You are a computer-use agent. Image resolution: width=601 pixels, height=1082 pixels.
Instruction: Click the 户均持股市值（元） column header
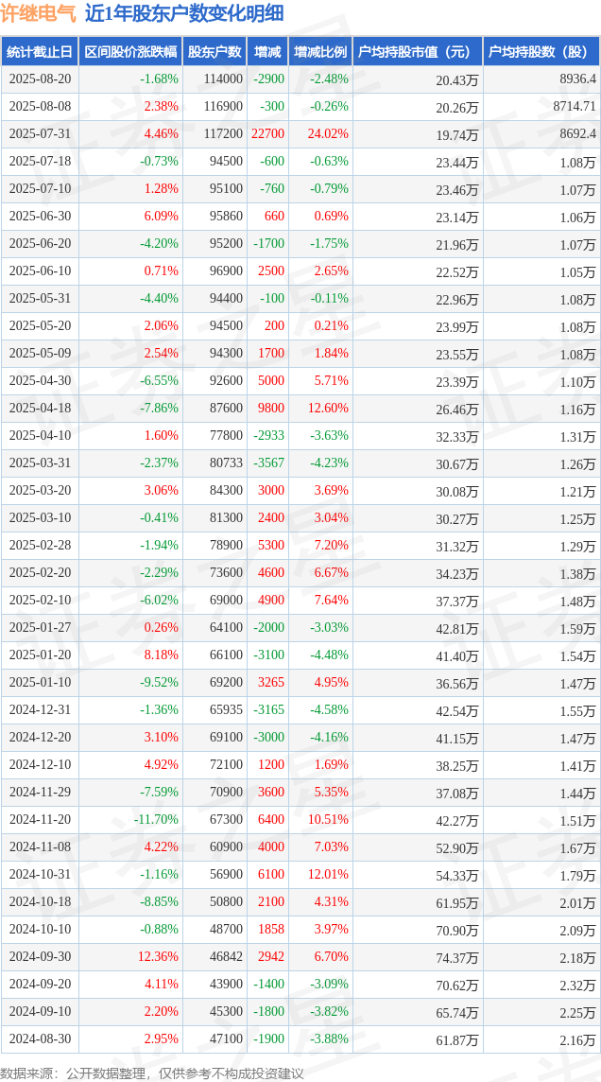point(418,51)
